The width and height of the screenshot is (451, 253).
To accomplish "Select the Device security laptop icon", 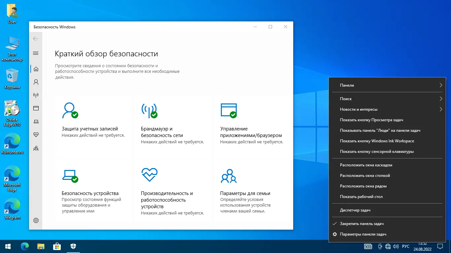I will [36, 122].
